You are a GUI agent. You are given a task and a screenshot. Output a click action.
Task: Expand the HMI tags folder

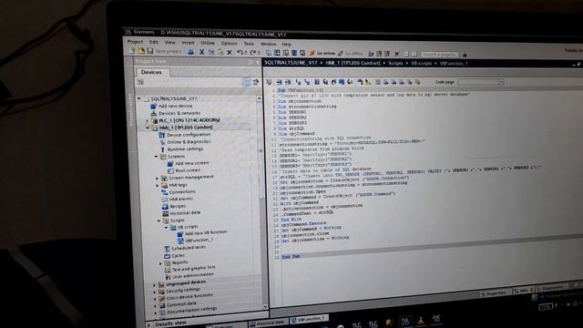(x=158, y=185)
